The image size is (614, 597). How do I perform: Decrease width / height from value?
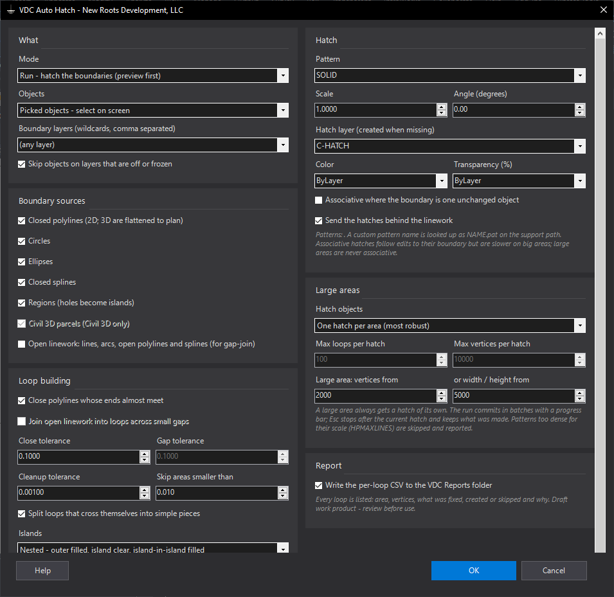click(x=580, y=399)
